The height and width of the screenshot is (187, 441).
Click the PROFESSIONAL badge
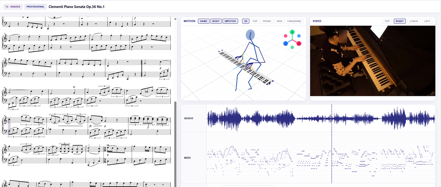tap(36, 7)
